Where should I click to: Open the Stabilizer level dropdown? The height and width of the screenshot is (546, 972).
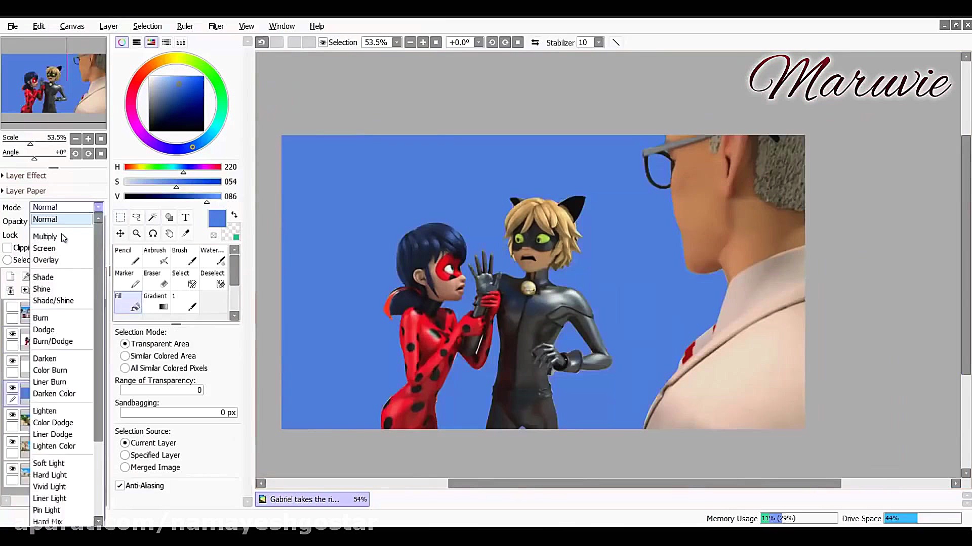(x=599, y=42)
